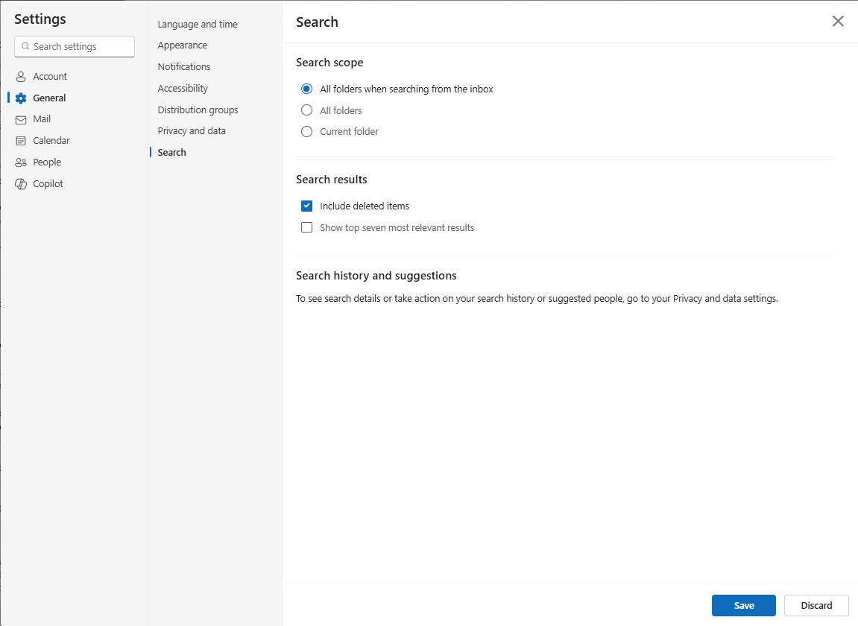Viewport: 858px width, 626px height.
Task: Select the People icon in sidebar
Action: coord(20,162)
